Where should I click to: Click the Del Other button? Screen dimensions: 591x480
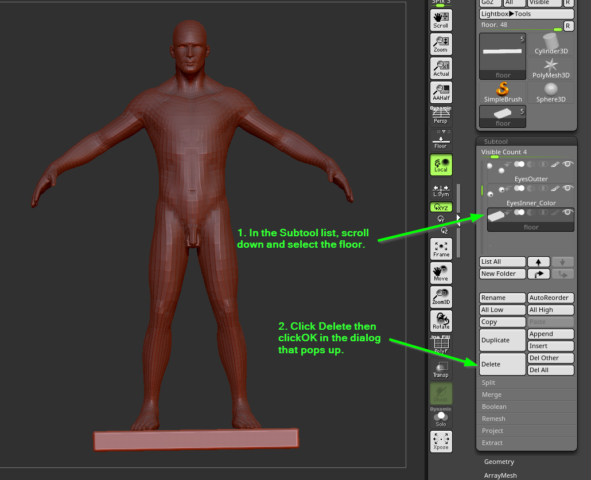point(551,358)
